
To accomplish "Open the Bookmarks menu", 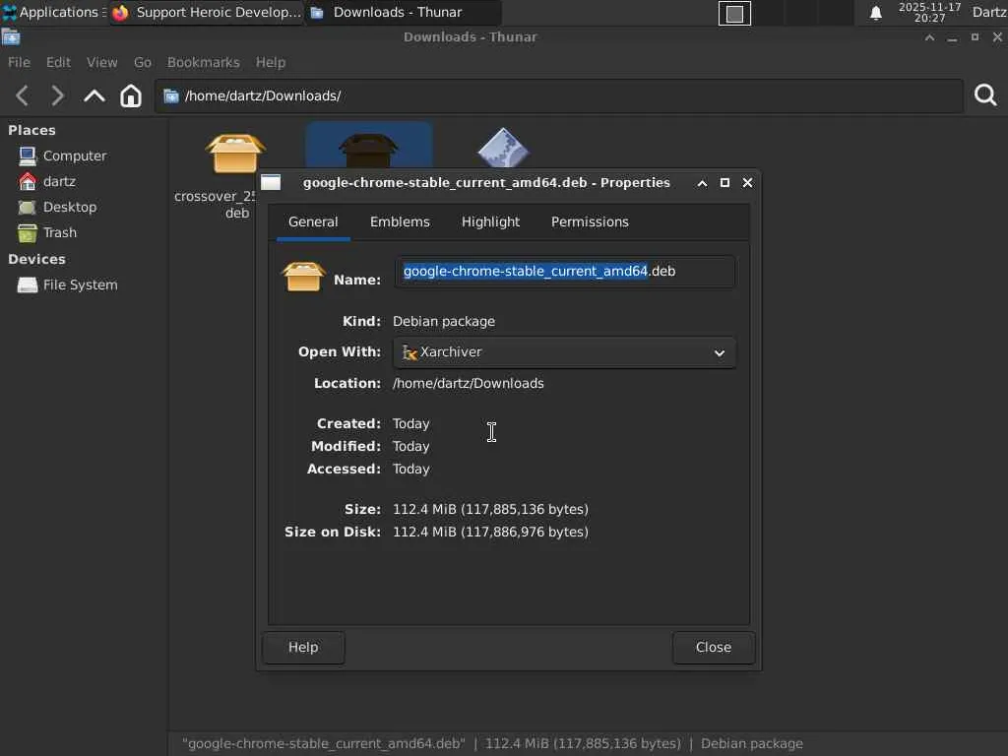I will pyautogui.click(x=203, y=62).
